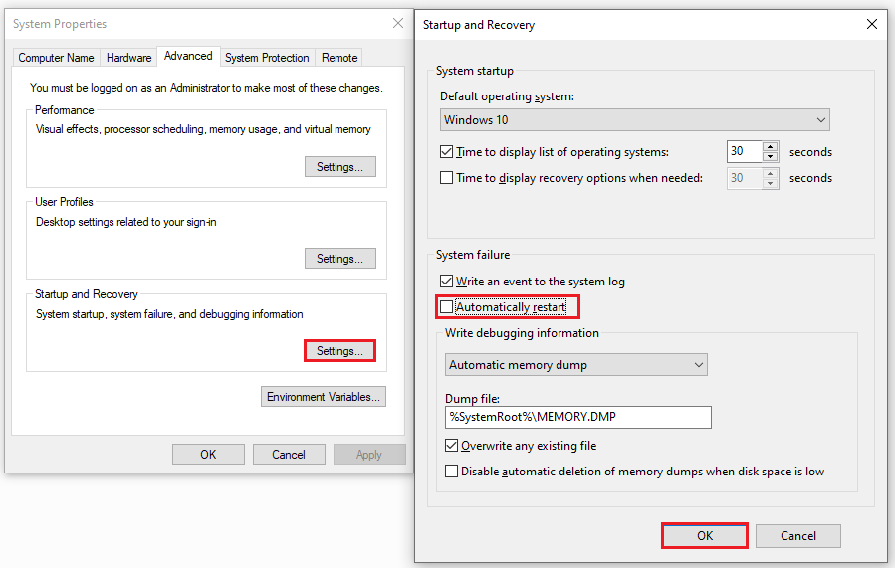895x568 pixels.
Task: Open User Profiles Settings button
Action: tap(340, 259)
